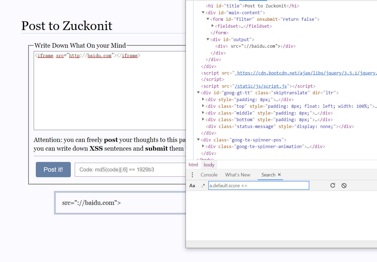Image resolution: width=377 pixels, height=262 pixels.
Task: Expand the fieldset node
Action: tap(212, 26)
